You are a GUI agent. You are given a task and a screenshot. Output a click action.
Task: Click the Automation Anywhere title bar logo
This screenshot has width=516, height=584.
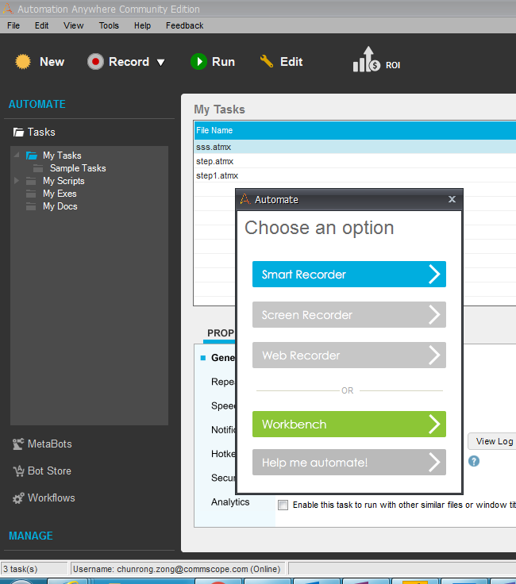[8, 9]
